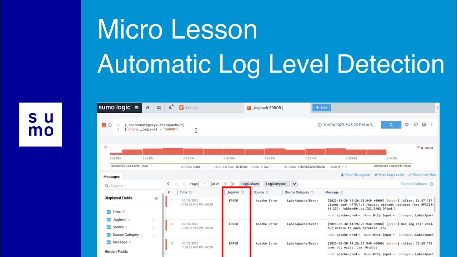This screenshot has width=457, height=257.
Task: Open the time range picker
Action: click(346, 125)
